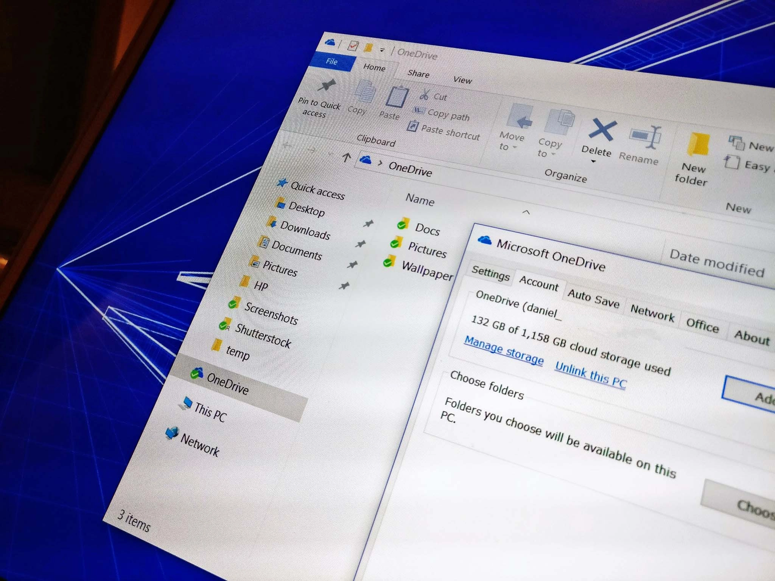The height and width of the screenshot is (581, 775).
Task: Open the About tab in OneDrive dialog
Action: click(x=752, y=337)
